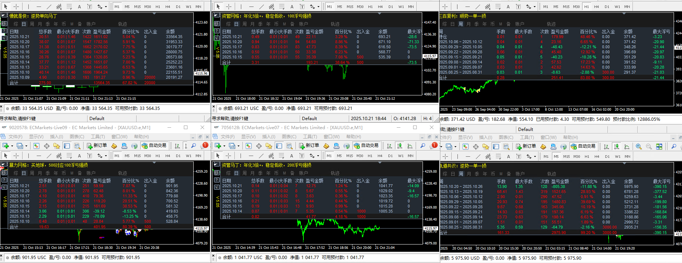Image resolution: width=682 pixels, height=263 pixels.
Task: Click tile windows icon in bottom-right window toolbar
Action: pyautogui.click(x=659, y=147)
